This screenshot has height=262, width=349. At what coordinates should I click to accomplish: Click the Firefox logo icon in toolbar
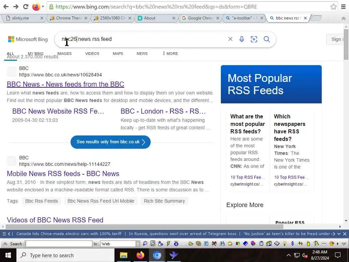pyautogui.click(x=36, y=7)
